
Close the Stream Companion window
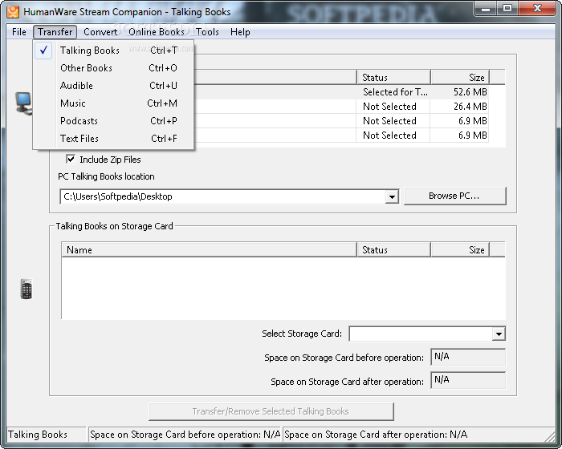(537, 9)
